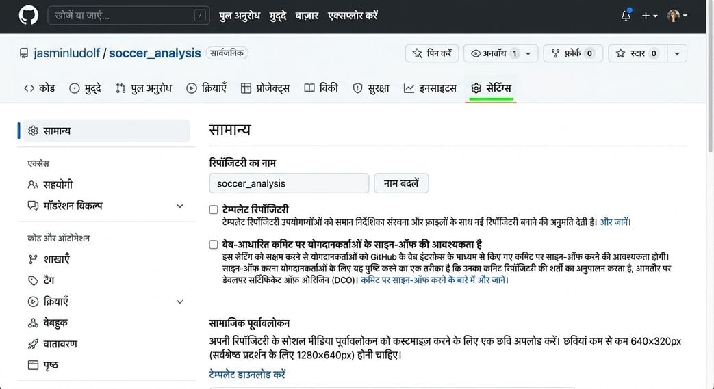
Task: Switch to the मुद्दे repository tab
Action: [85, 88]
